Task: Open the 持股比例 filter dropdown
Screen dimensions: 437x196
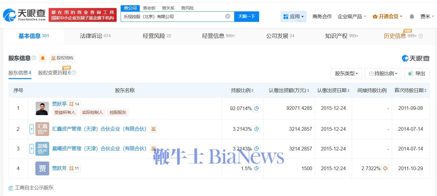Action: tap(383, 74)
